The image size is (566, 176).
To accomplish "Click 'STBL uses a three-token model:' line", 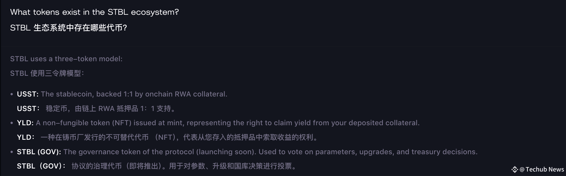I will click(x=66, y=59).
